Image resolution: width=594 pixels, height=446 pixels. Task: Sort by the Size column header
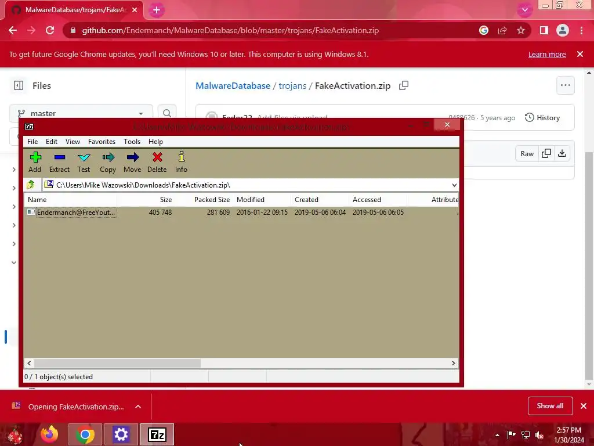(x=146, y=200)
